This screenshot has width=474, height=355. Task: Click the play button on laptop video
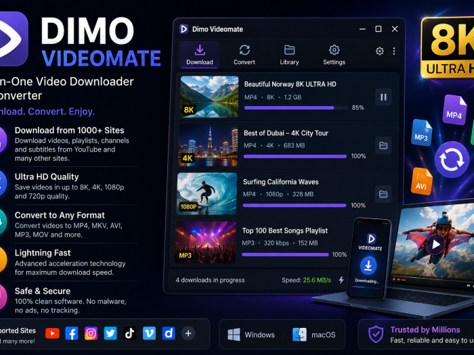[435, 244]
